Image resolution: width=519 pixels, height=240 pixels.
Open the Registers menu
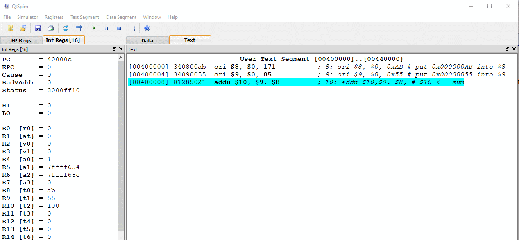coord(54,17)
